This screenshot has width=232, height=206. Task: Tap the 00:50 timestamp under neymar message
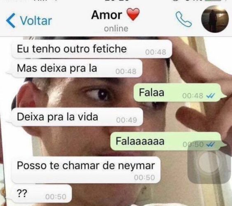click(x=144, y=178)
